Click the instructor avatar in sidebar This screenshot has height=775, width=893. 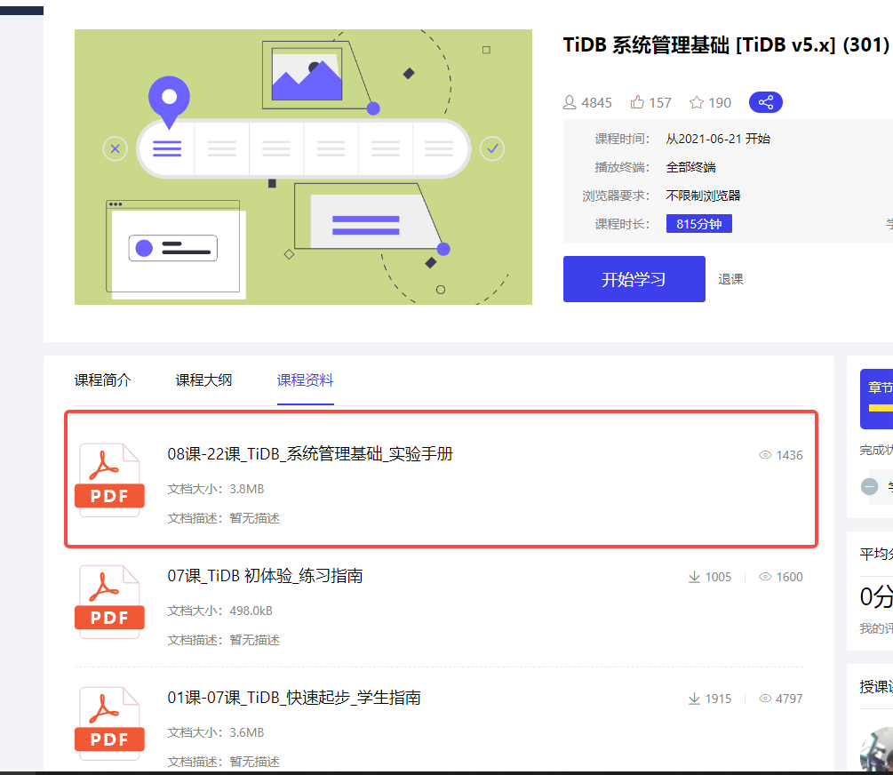click(877, 749)
